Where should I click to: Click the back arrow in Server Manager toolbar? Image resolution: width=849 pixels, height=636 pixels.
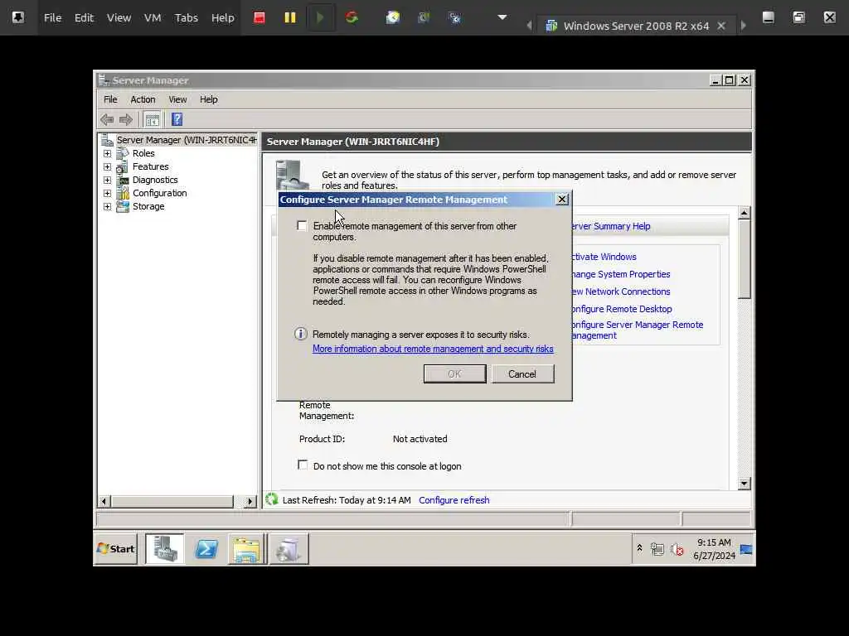107,119
